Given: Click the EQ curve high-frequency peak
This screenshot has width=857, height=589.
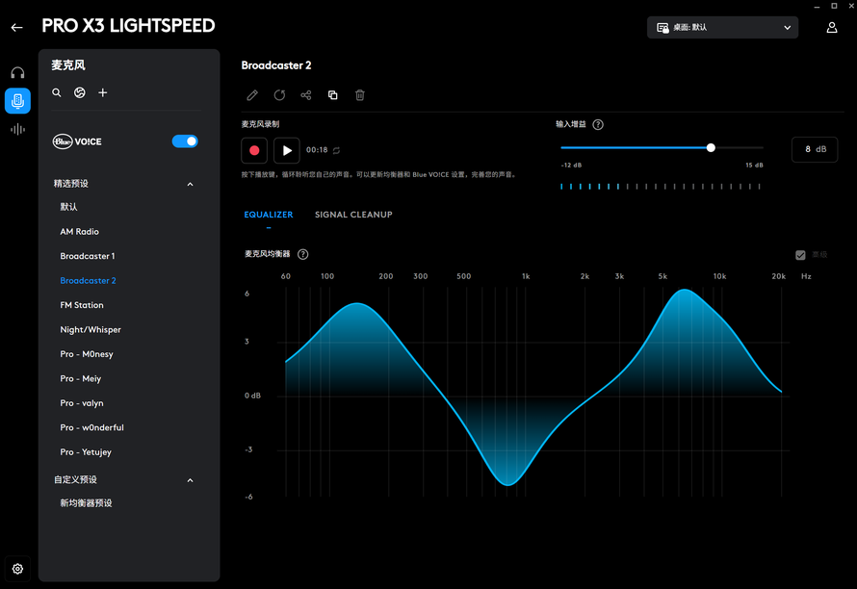Looking at the screenshot, I should [x=685, y=290].
